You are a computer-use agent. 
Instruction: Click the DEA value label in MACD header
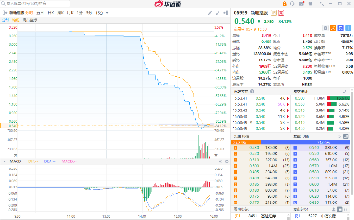[50, 161]
